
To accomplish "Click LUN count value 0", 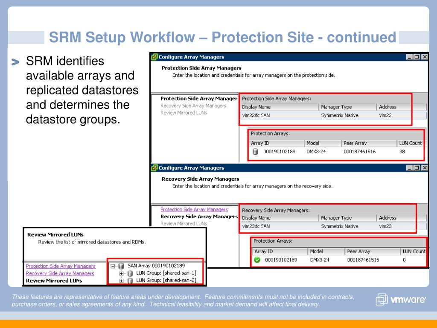I will tap(404, 260).
